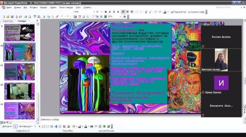Insert WordArt from drawing toolbar
246x137 pixels.
coord(56,126)
